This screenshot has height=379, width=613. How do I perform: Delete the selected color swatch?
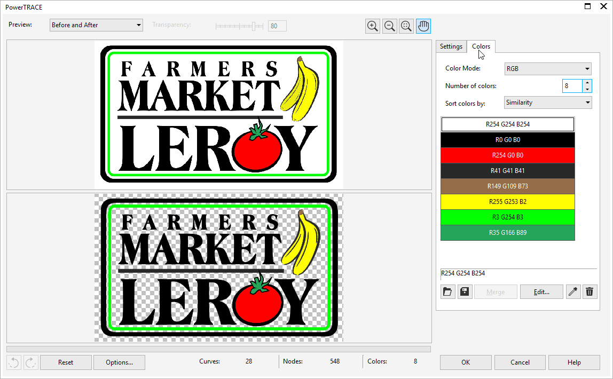590,291
